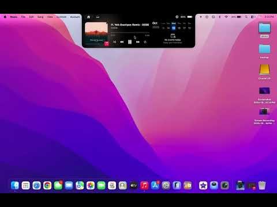Open the shelf tray tab next to Home
This screenshot has height=207, width=277.
[98, 17]
